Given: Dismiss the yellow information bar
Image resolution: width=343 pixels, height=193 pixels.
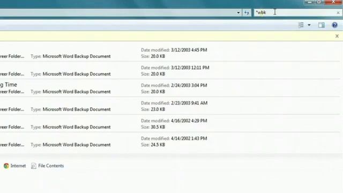Looking at the screenshot, I should click(337, 36).
